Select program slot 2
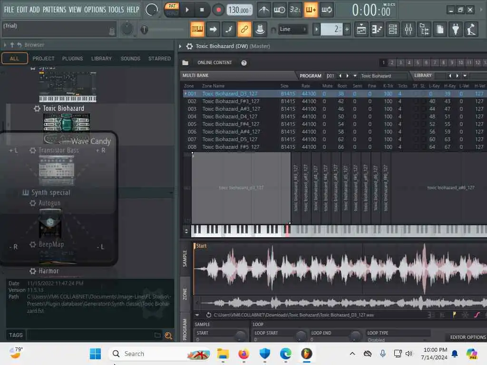This screenshot has width=487, height=365. click(x=392, y=63)
